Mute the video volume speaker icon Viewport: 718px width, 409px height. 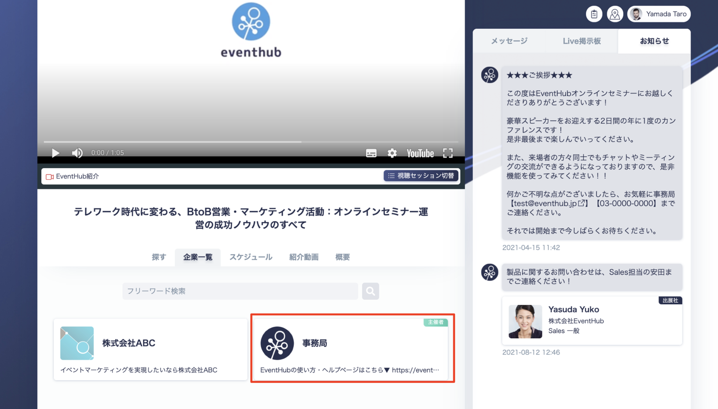(77, 153)
